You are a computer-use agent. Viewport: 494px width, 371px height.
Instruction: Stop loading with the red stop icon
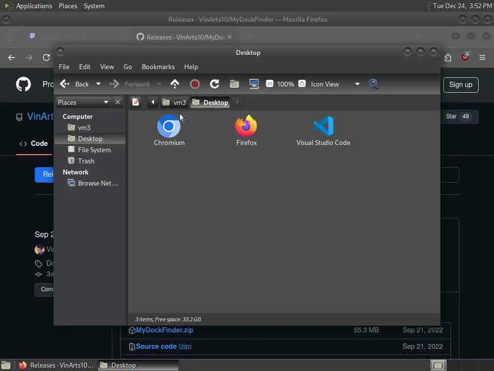coord(195,84)
